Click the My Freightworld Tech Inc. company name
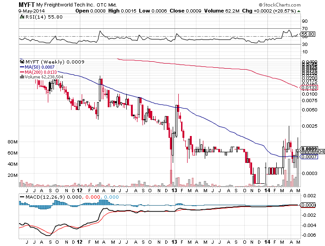The width and height of the screenshot is (325, 246). 65,5
